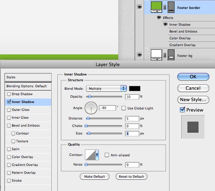The image size is (215, 191).
Task: Enable Color Overlay checkbox in style list
Action: (9, 157)
